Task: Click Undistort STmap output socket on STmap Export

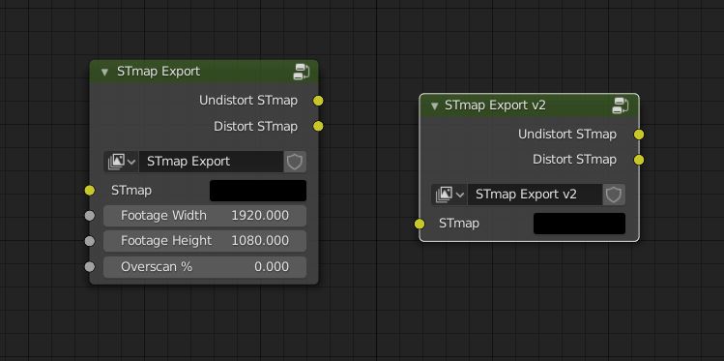Action: (318, 101)
